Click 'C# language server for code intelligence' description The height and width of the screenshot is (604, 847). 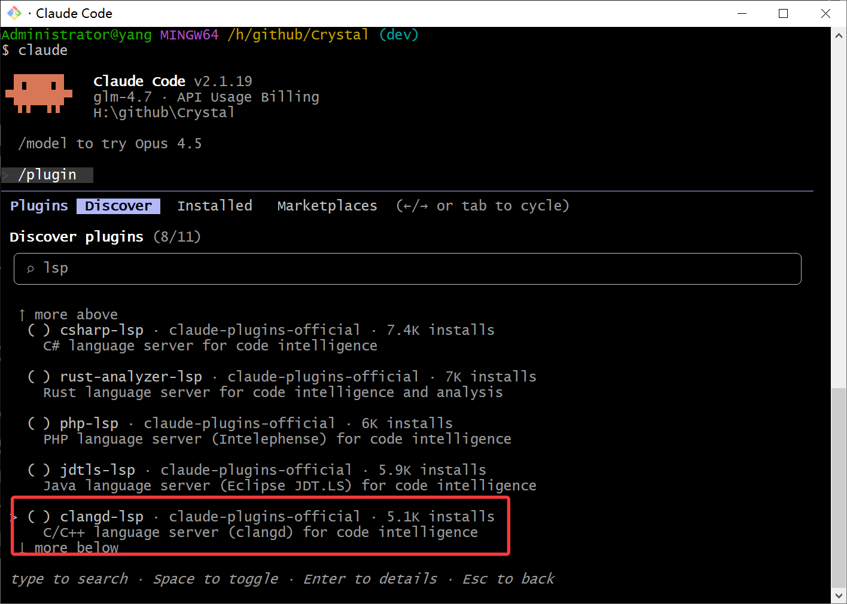[211, 346]
